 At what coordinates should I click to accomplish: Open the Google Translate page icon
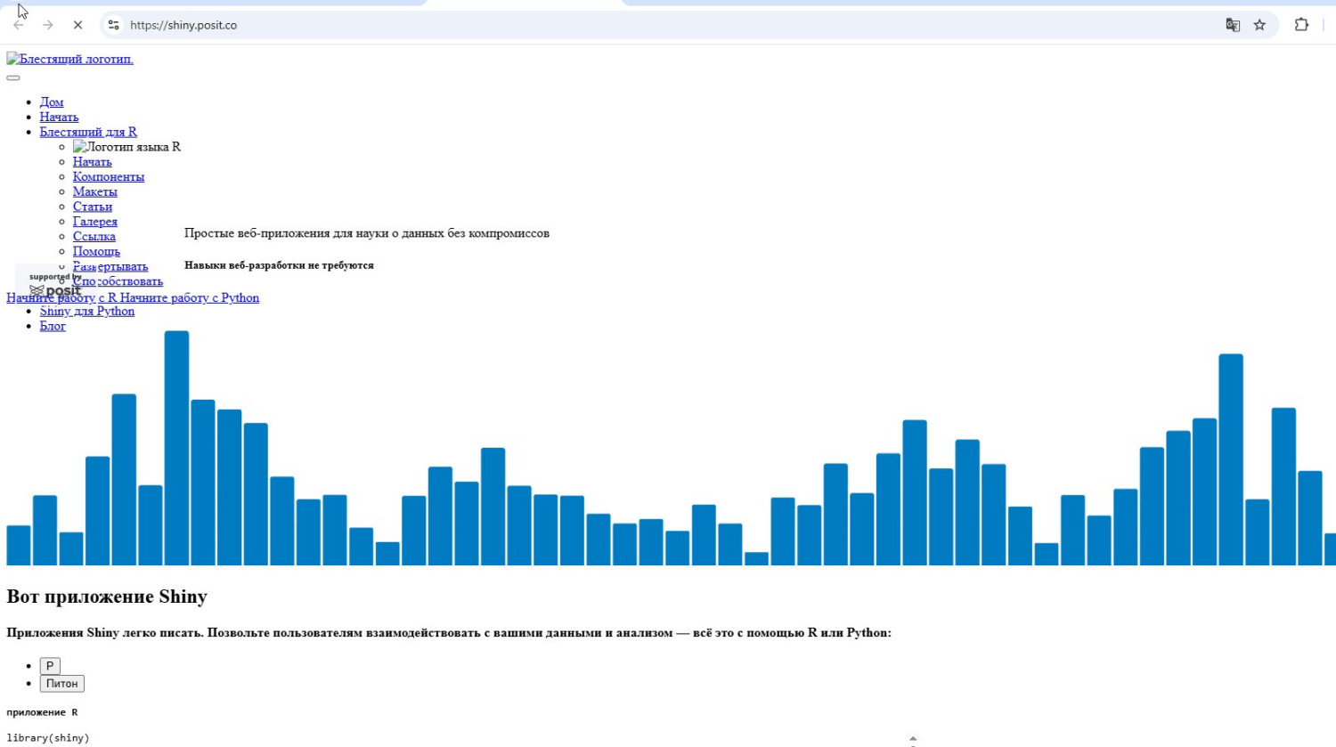1233,25
